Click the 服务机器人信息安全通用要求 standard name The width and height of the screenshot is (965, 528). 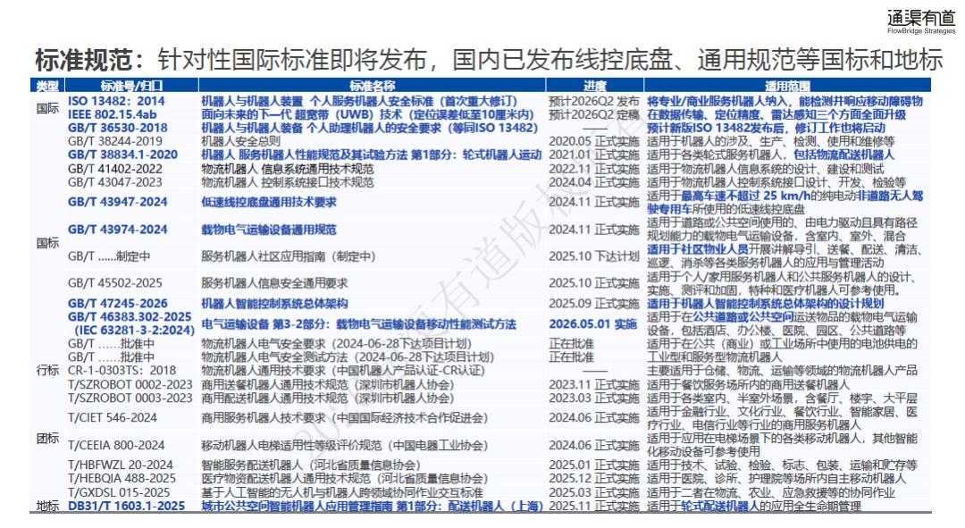pos(274,283)
